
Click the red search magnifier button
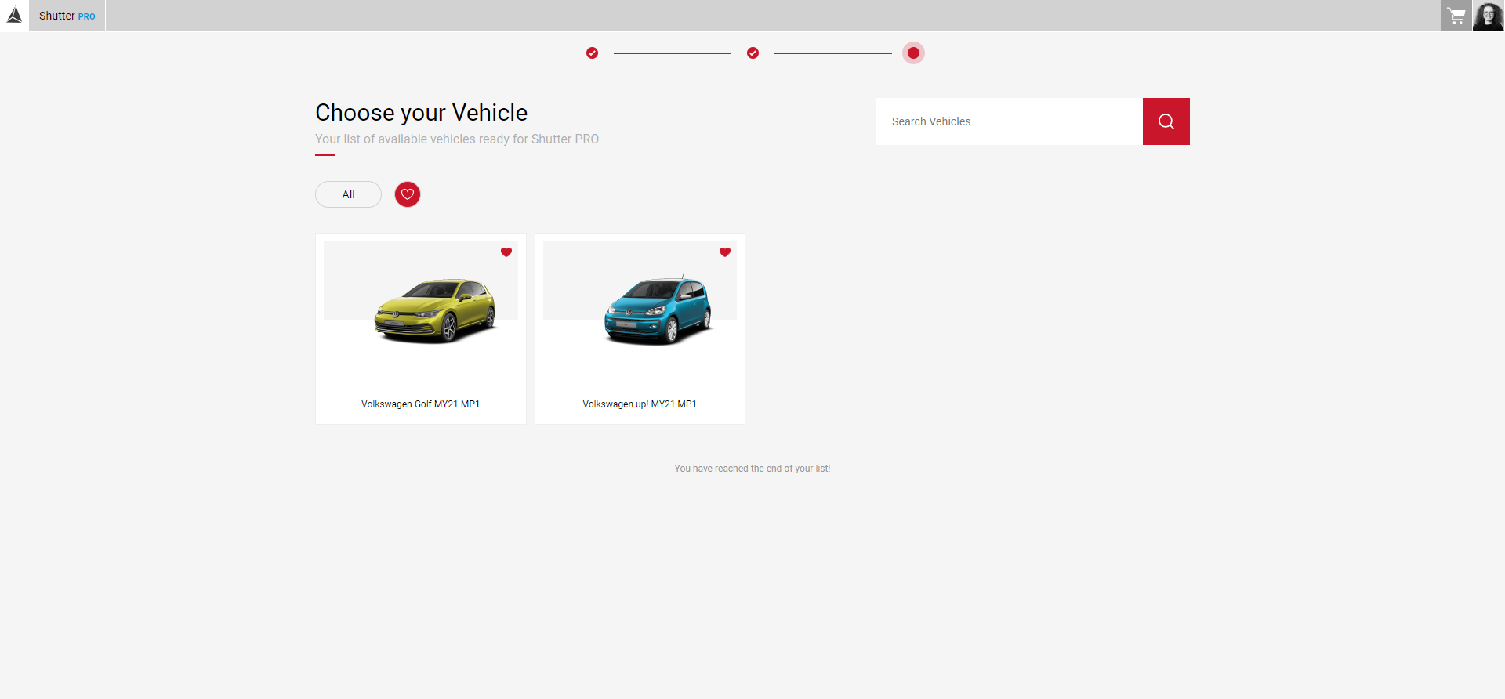click(1166, 121)
